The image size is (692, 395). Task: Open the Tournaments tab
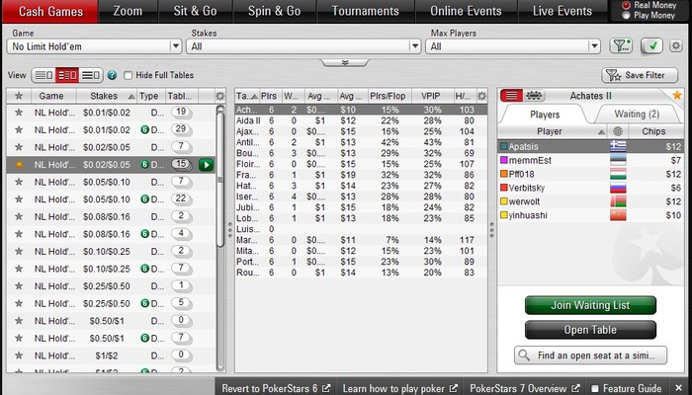click(366, 11)
